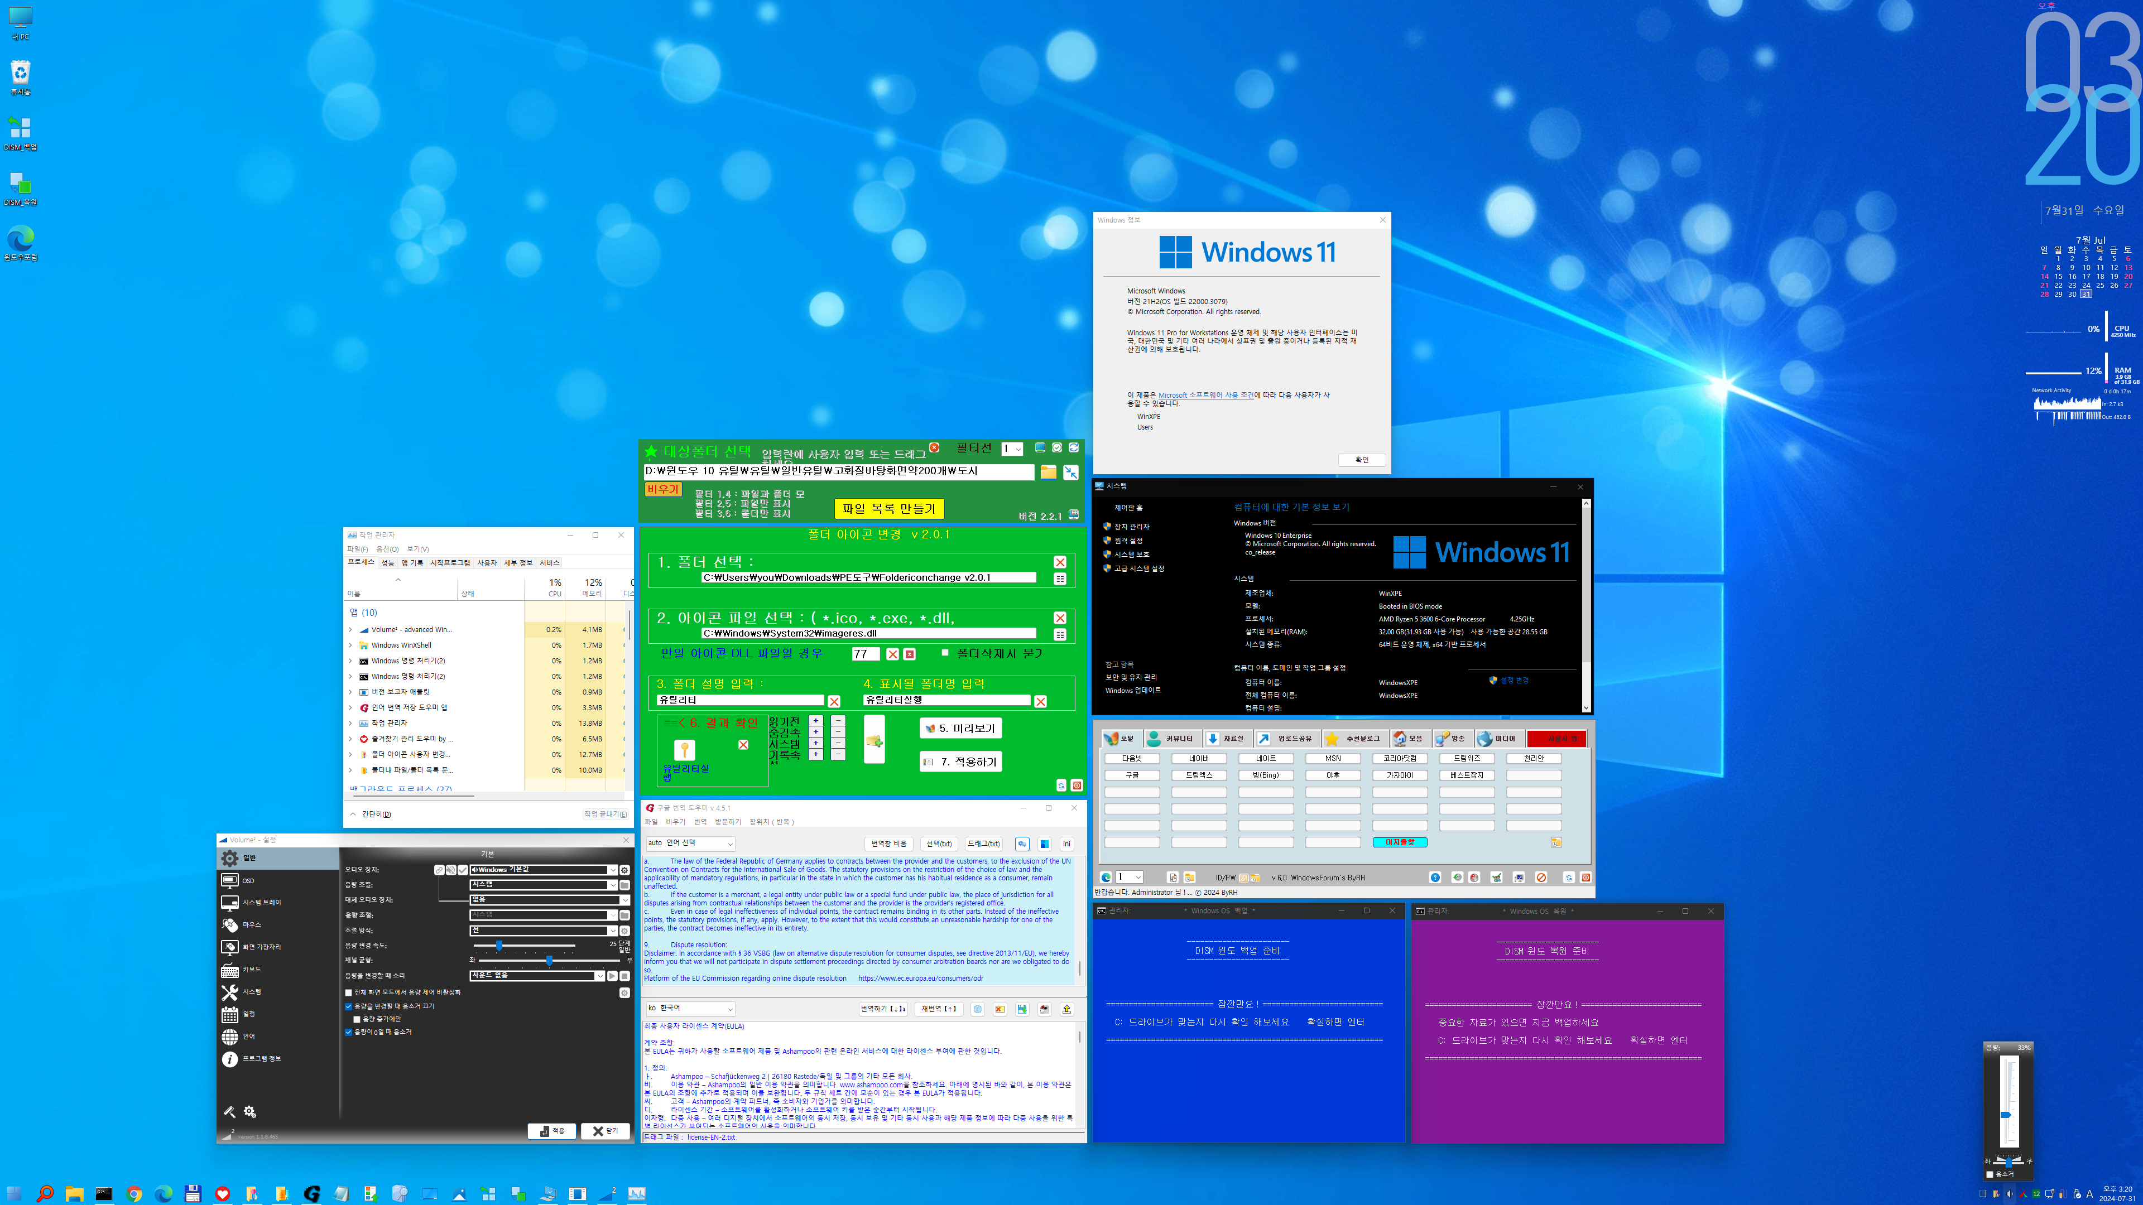Click the 번역하기 button in the translator

coord(883,1009)
